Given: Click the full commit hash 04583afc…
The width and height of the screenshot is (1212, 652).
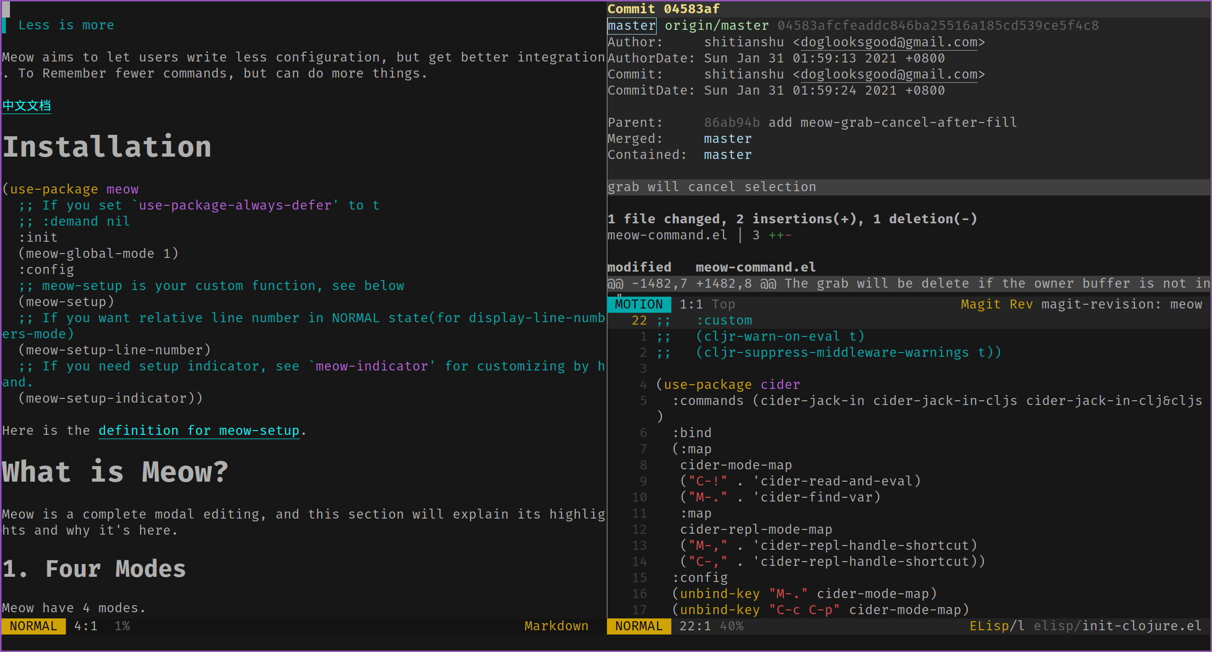Looking at the screenshot, I should coord(938,26).
